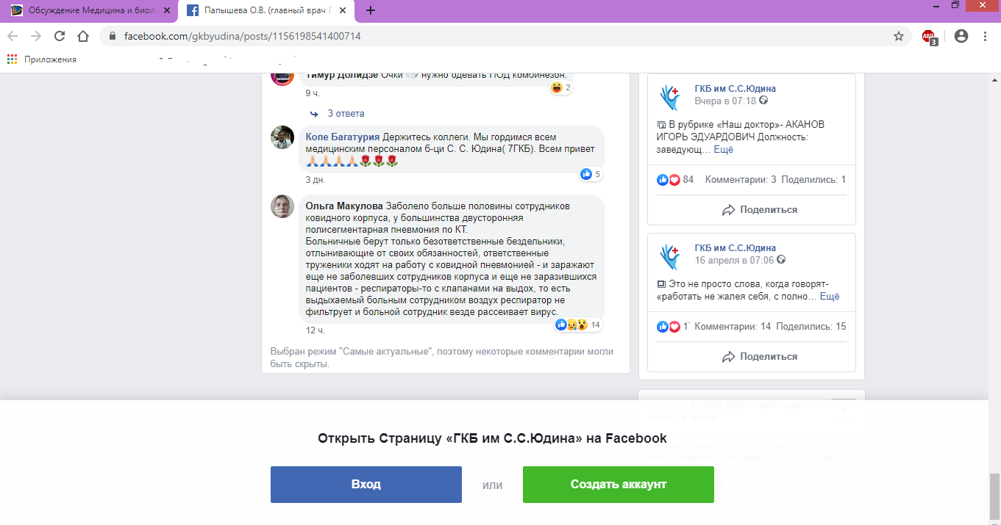
Task: Open Поделились: 15 share count
Action: click(x=811, y=326)
